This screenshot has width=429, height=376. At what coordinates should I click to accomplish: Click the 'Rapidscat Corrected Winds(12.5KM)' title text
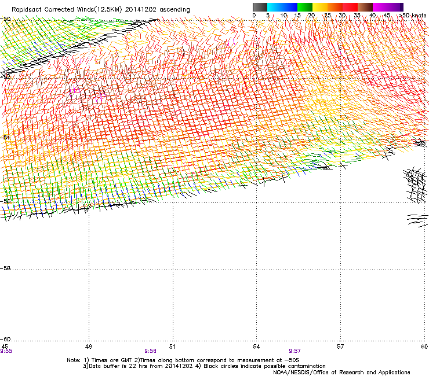pyautogui.click(x=67, y=10)
